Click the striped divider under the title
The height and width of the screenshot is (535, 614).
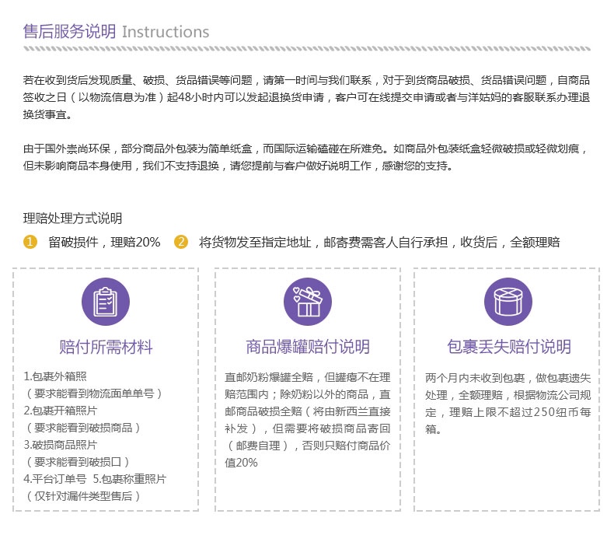pos(306,49)
